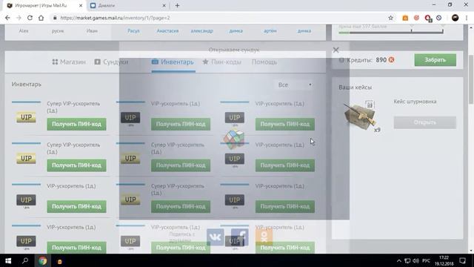Open the Chrome three-dot menu
Screen dimensions: 474x267
click(x=467, y=18)
